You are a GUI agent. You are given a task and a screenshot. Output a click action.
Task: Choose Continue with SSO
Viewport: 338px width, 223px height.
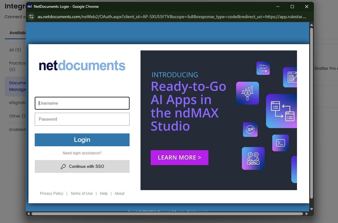click(x=82, y=167)
